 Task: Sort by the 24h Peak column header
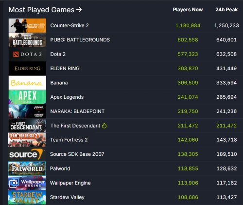pyautogui.click(x=226, y=10)
